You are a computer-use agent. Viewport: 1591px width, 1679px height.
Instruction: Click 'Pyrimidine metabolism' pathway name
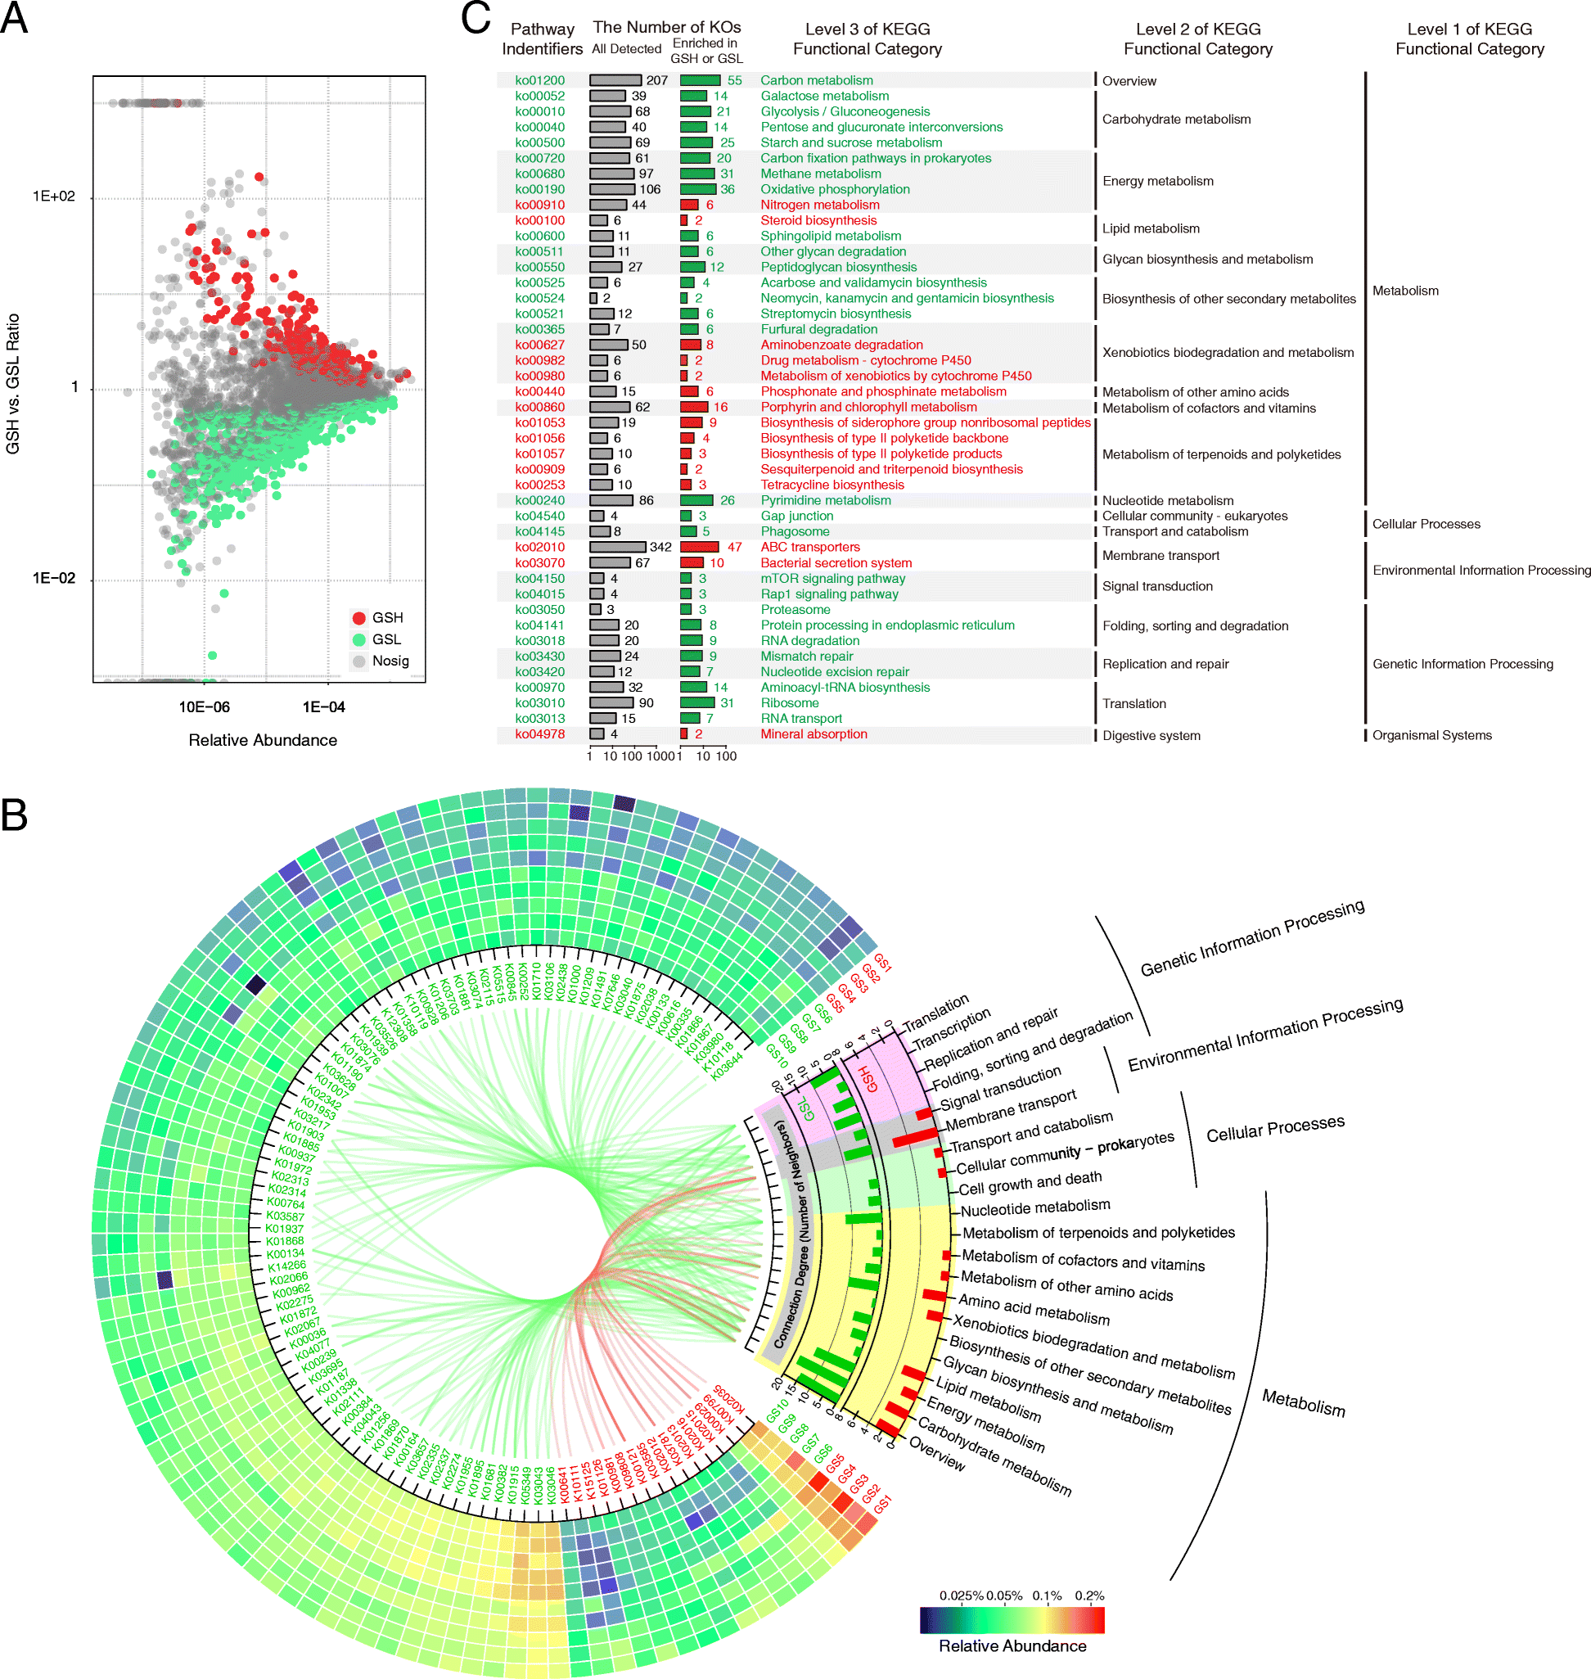825,500
